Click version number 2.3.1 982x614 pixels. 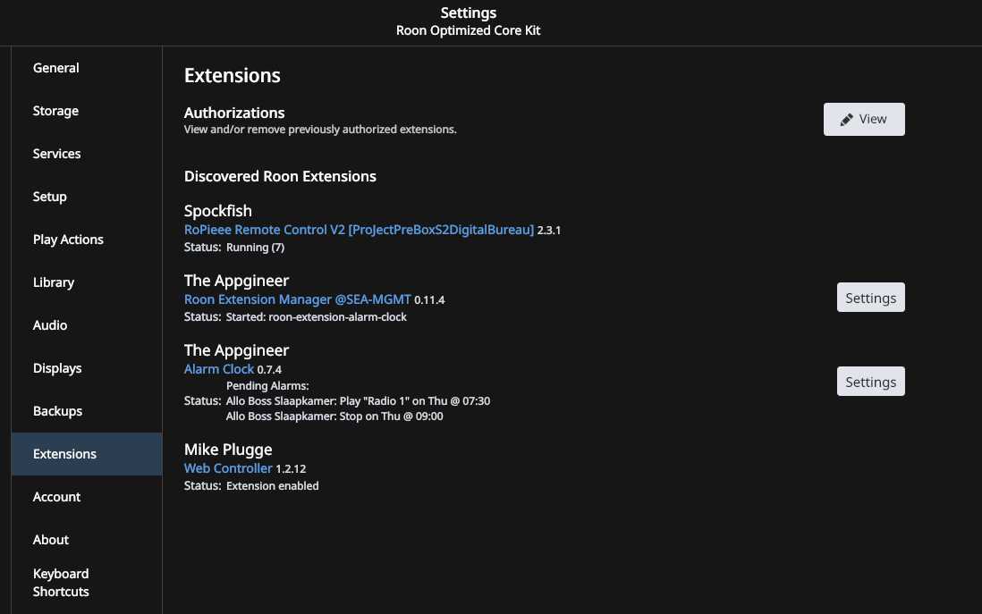tap(548, 231)
